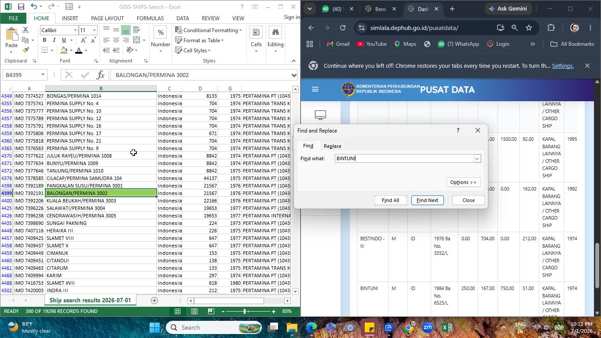The width and height of the screenshot is (601, 338).
Task: Decrease the font size in Excel
Action: point(93,40)
